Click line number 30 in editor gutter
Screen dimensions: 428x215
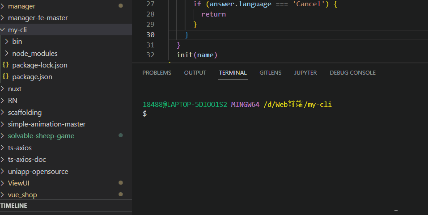coord(150,35)
